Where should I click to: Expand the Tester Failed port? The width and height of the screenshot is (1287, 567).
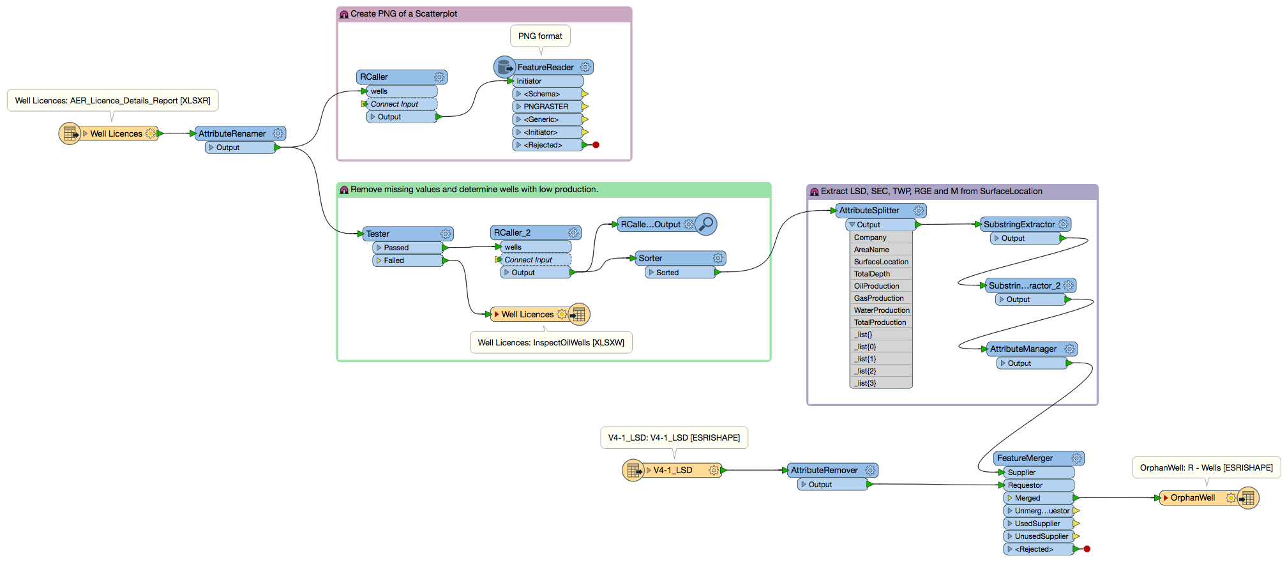tap(379, 261)
